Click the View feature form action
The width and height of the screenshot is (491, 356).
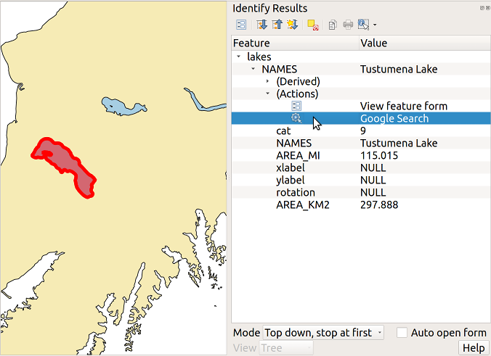click(403, 106)
